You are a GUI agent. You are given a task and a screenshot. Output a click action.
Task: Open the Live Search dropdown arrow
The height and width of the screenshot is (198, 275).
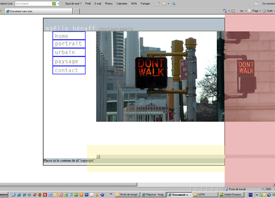click(58, 4)
